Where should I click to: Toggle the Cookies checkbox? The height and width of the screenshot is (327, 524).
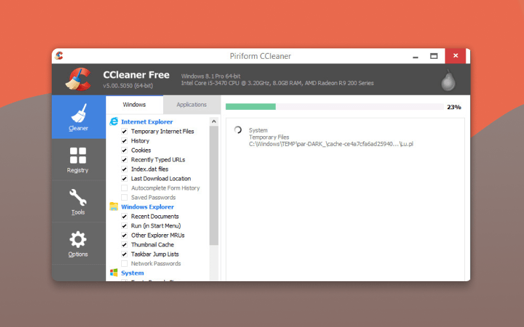pos(124,150)
